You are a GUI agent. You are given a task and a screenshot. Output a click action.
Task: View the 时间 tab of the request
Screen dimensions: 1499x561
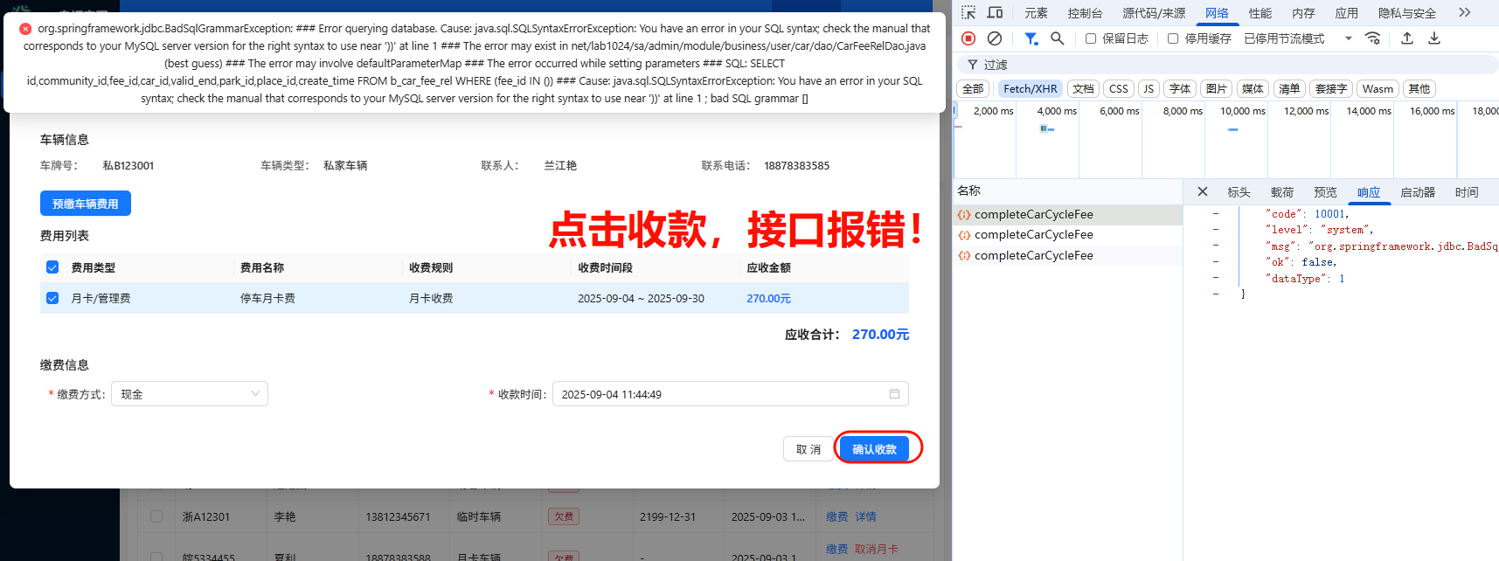pyautogui.click(x=1467, y=192)
